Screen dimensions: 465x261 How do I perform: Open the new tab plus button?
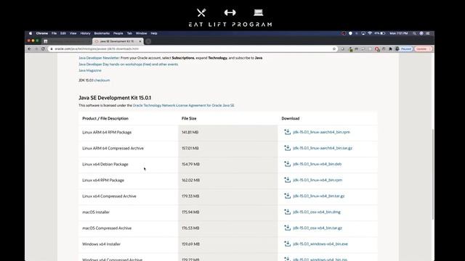click(x=148, y=41)
